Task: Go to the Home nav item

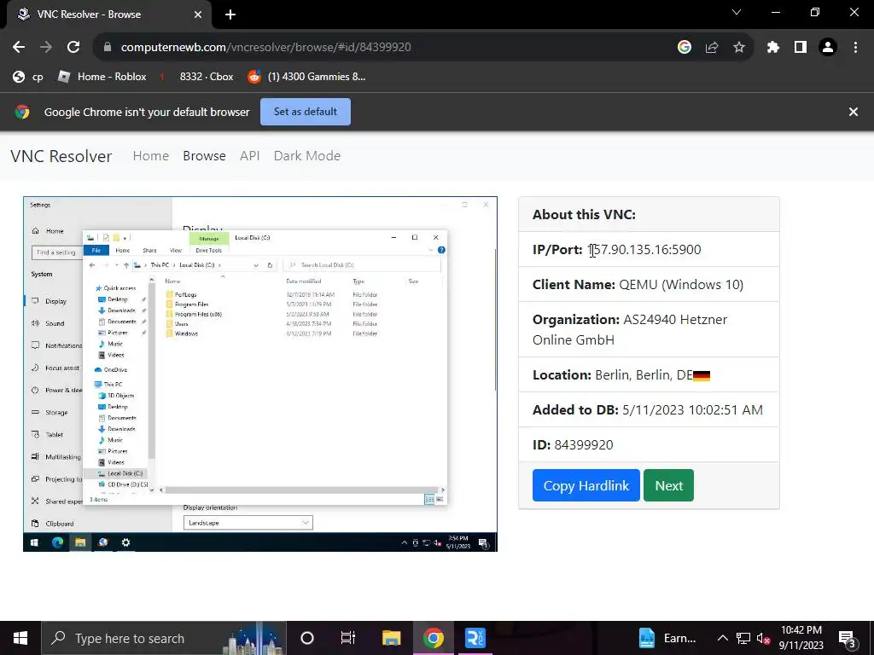Action: click(150, 156)
